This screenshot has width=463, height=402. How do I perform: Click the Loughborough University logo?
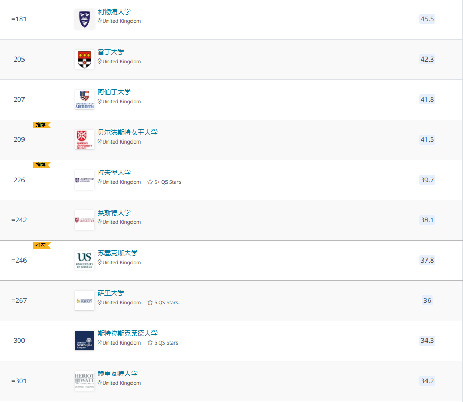85,180
